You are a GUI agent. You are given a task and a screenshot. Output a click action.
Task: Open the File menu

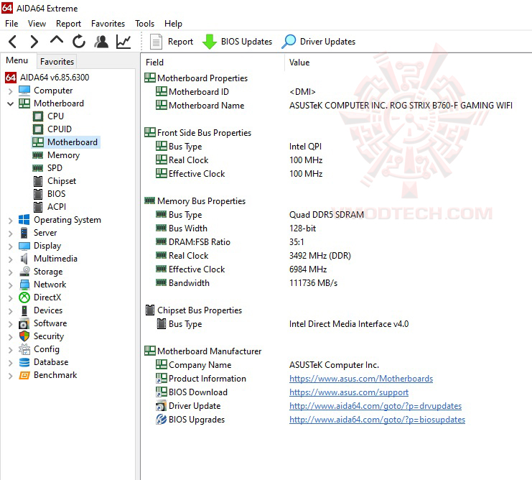(11, 24)
